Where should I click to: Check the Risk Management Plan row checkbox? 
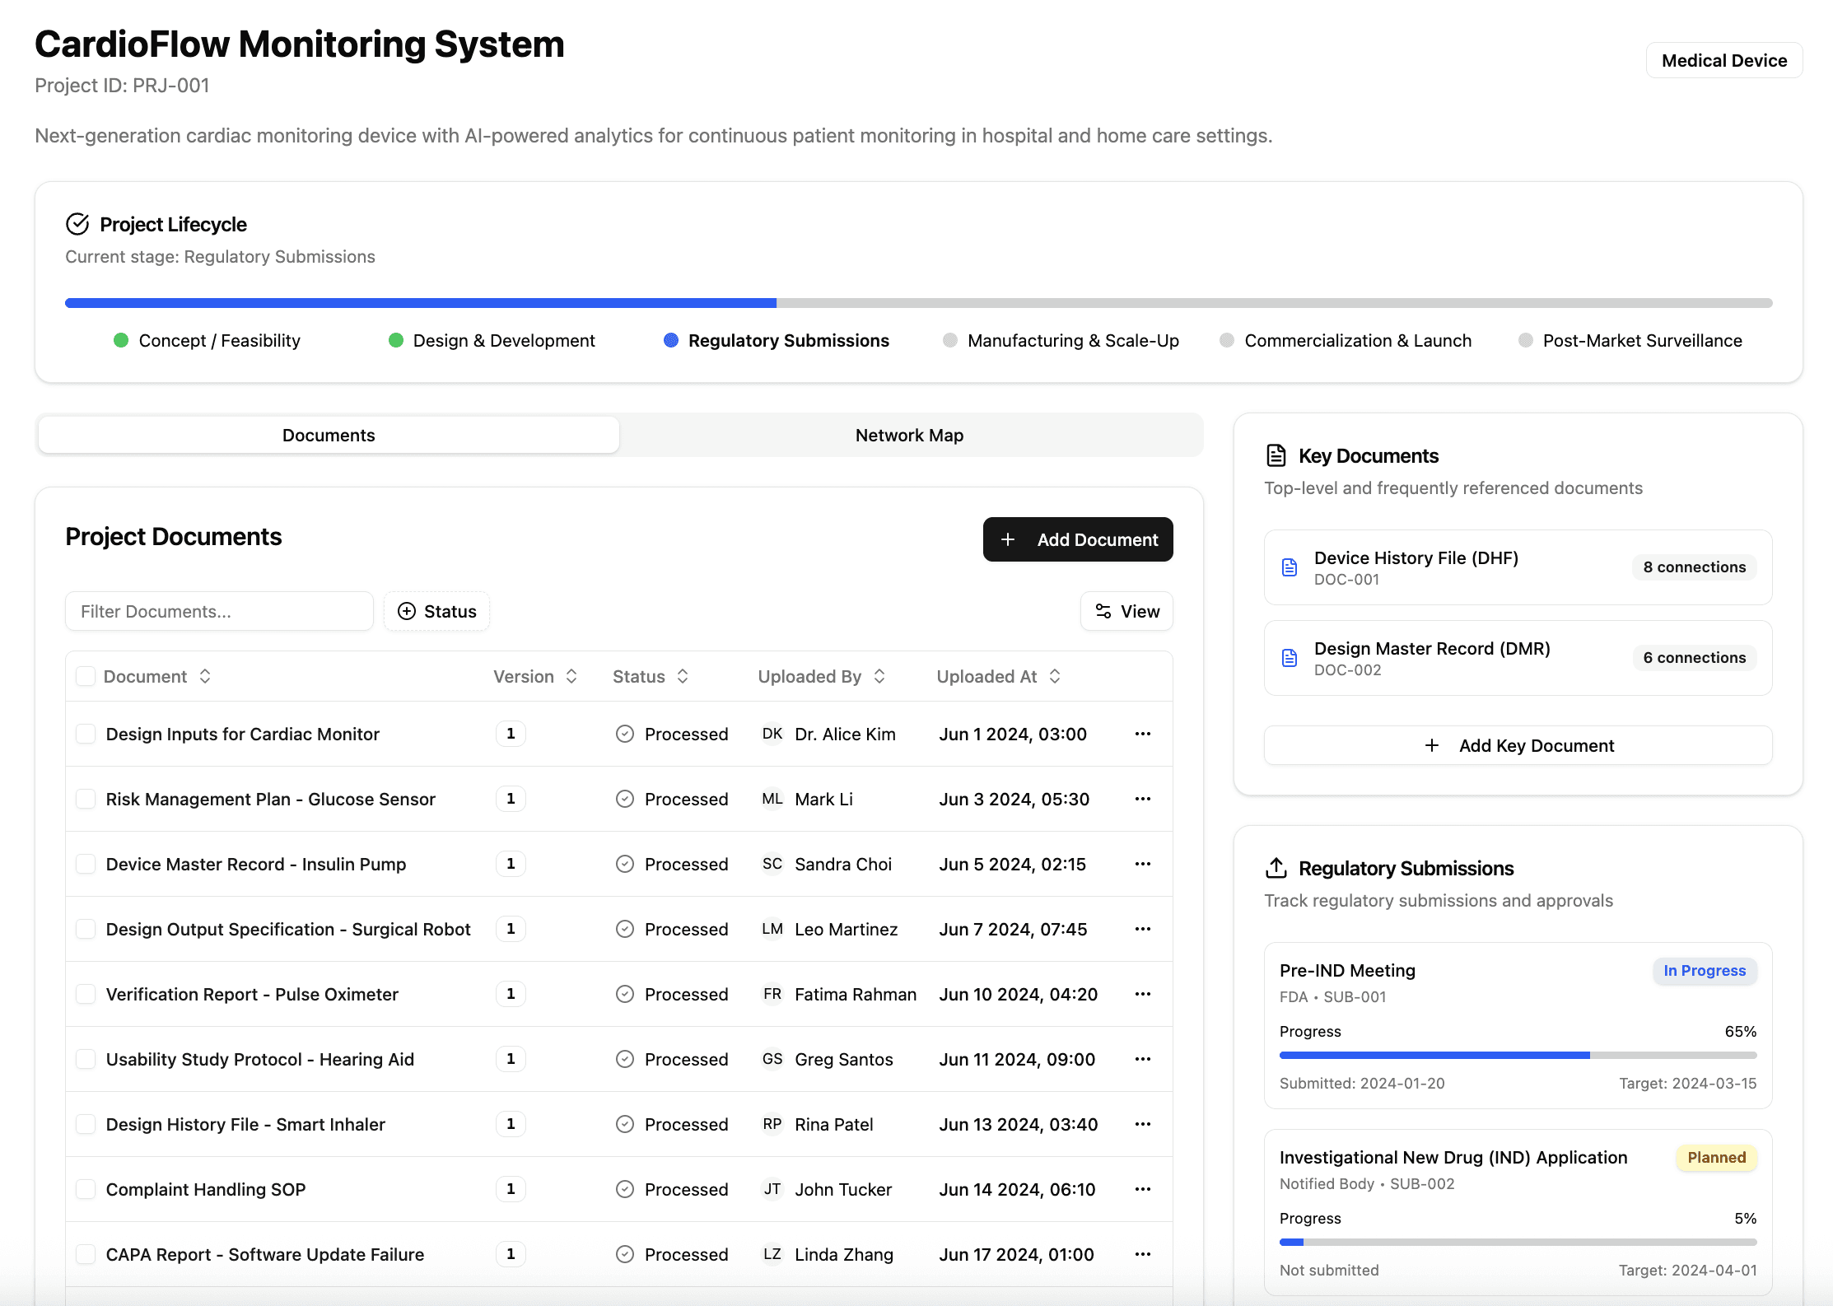(86, 799)
